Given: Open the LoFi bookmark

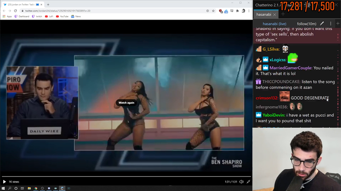Looking at the screenshot, I should [49, 16].
